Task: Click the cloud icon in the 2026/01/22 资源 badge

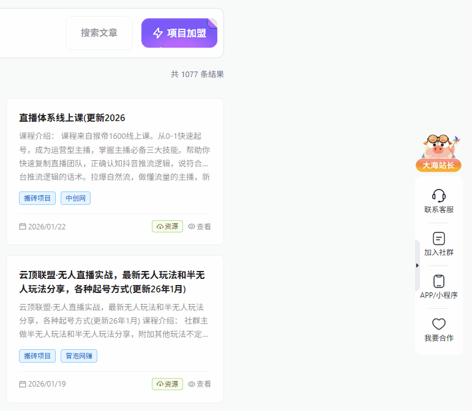Action: (160, 226)
